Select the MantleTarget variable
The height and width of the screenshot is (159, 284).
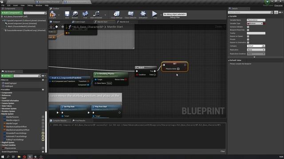pos(12,124)
